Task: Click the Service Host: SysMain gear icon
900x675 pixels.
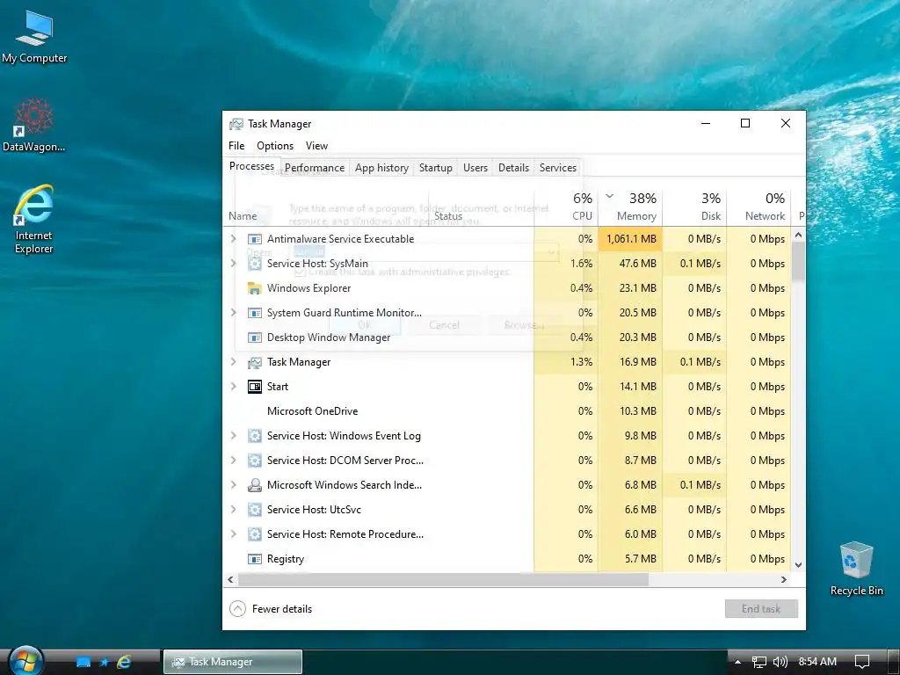Action: (x=254, y=264)
